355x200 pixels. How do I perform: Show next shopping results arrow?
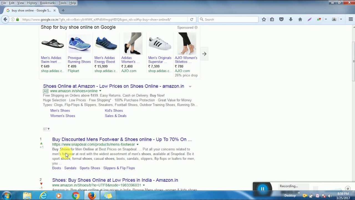point(204,54)
